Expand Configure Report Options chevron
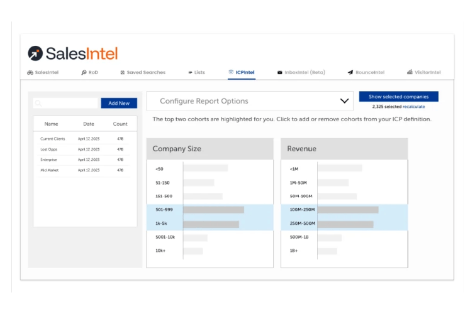Image resolution: width=475 pixels, height=314 pixels. coord(344,101)
